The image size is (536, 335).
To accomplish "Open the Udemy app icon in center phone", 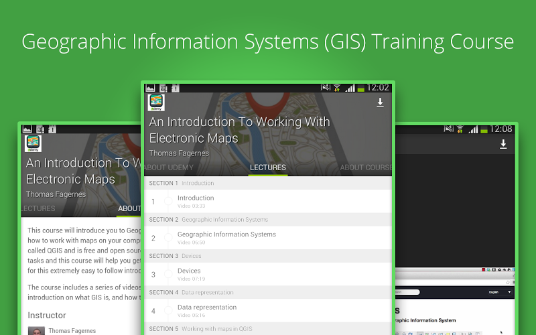I will [156, 103].
